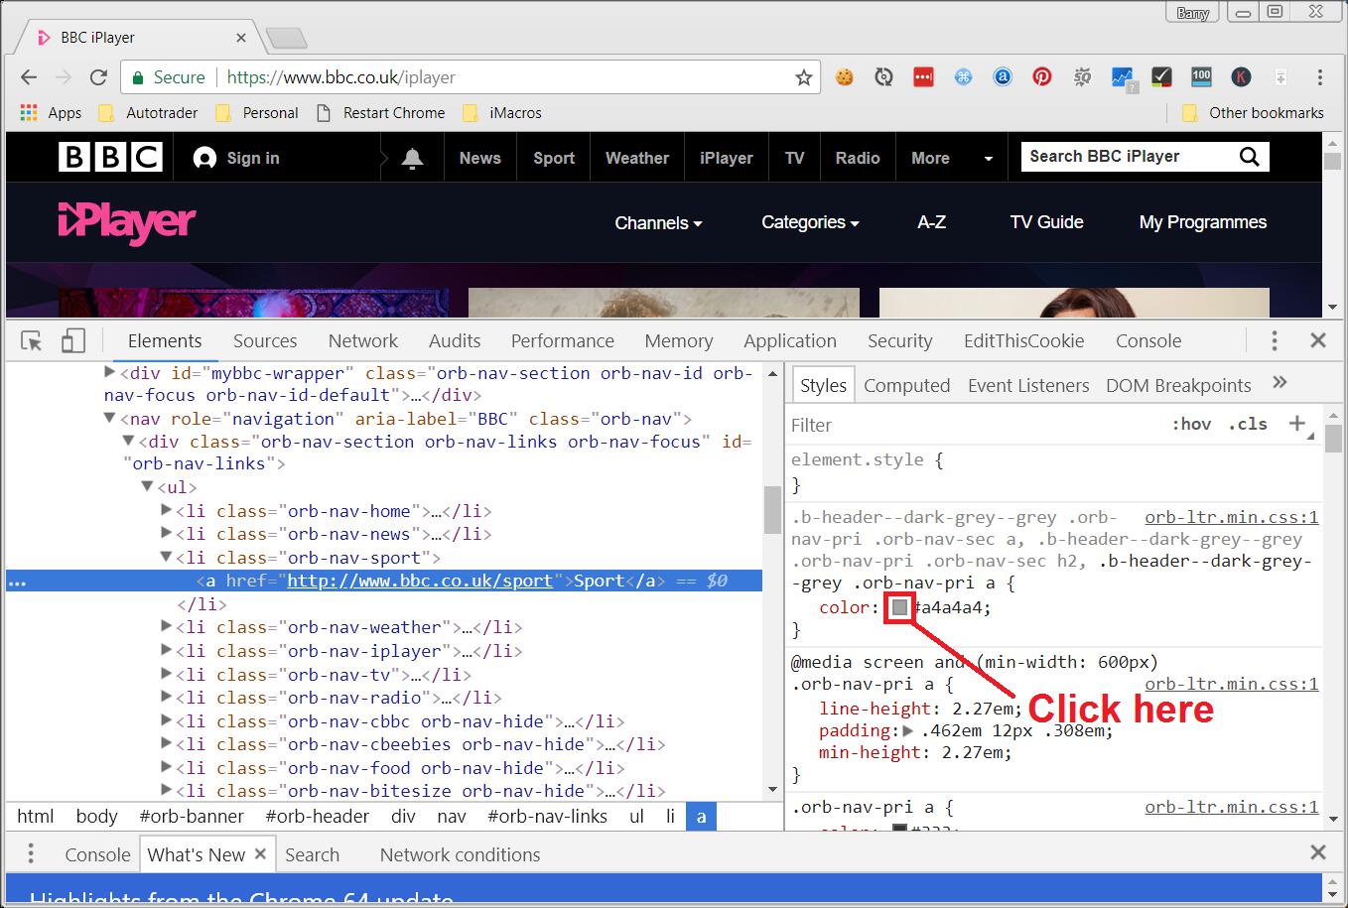Activate the DevTools element inspector arrow icon
This screenshot has height=908, width=1348.
(32, 341)
